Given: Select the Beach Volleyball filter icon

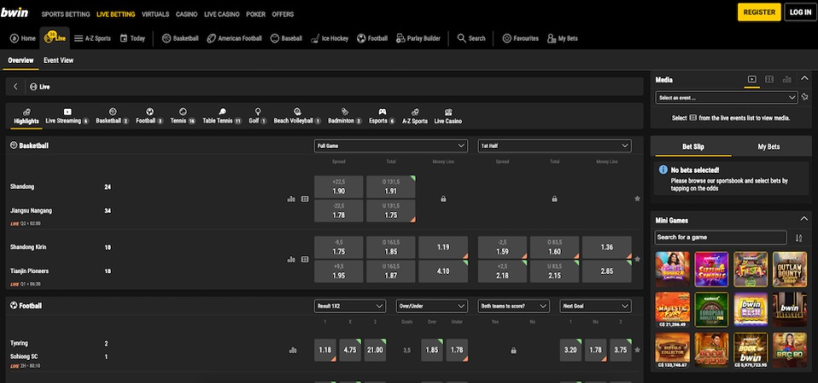Looking at the screenshot, I should 297,111.
